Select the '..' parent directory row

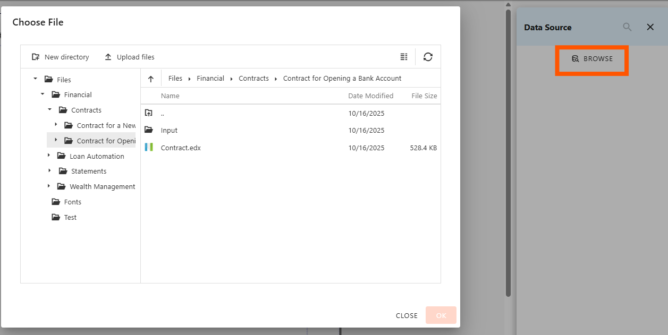291,113
